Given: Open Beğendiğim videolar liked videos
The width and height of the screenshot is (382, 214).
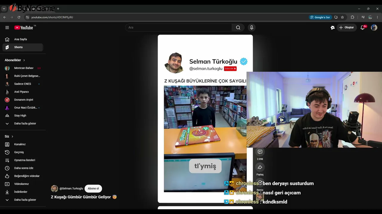Looking at the screenshot, I should pyautogui.click(x=23, y=176).
